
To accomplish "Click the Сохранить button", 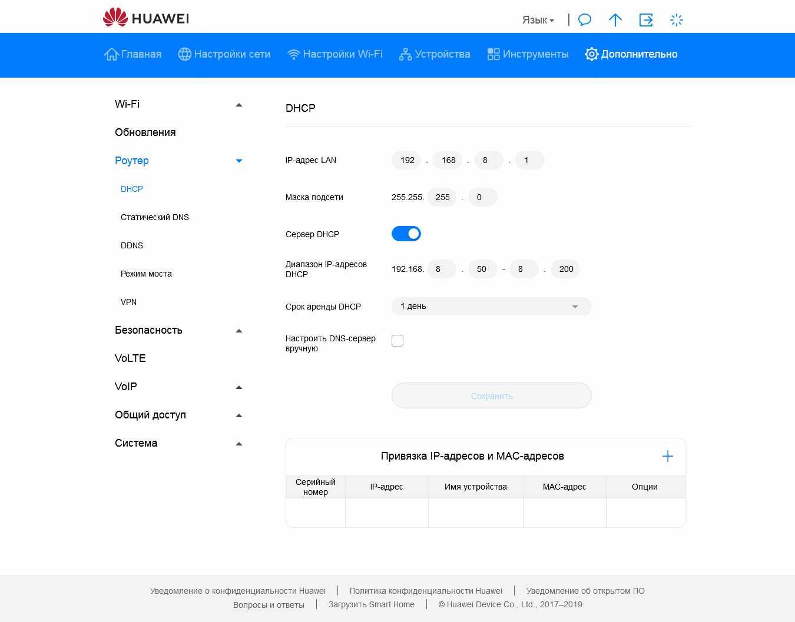I will tap(492, 396).
